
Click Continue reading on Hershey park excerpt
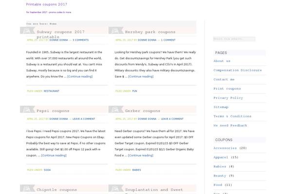tap(141, 77)
